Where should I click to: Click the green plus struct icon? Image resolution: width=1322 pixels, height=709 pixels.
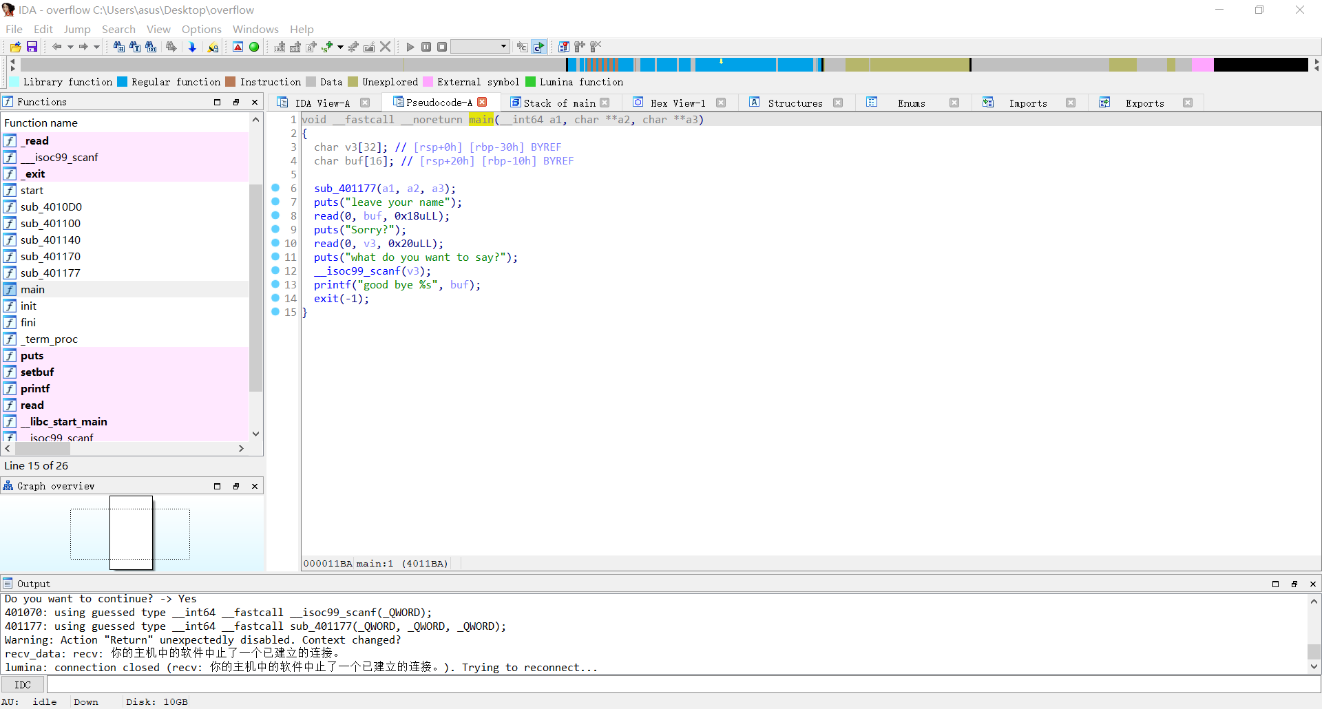[327, 47]
